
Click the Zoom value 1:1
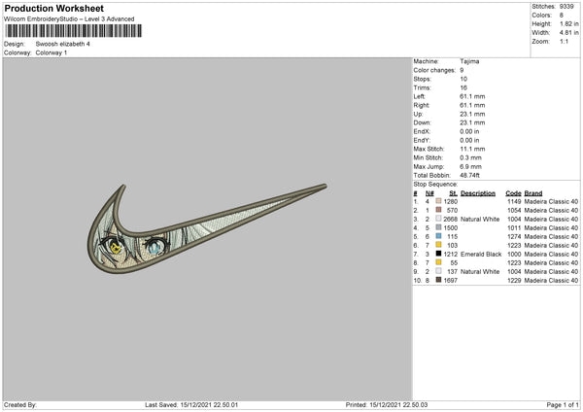pyautogui.click(x=564, y=42)
